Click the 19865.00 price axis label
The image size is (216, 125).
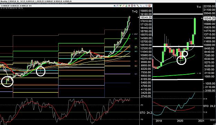pos(146,11)
